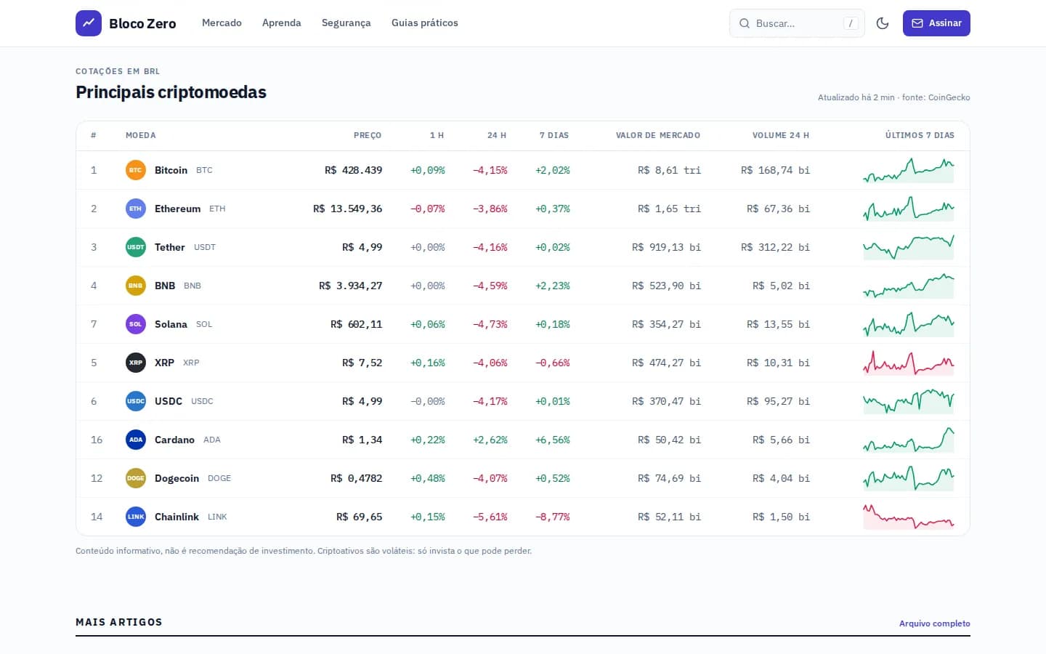
Task: Open the Mercado menu item
Action: tap(222, 23)
